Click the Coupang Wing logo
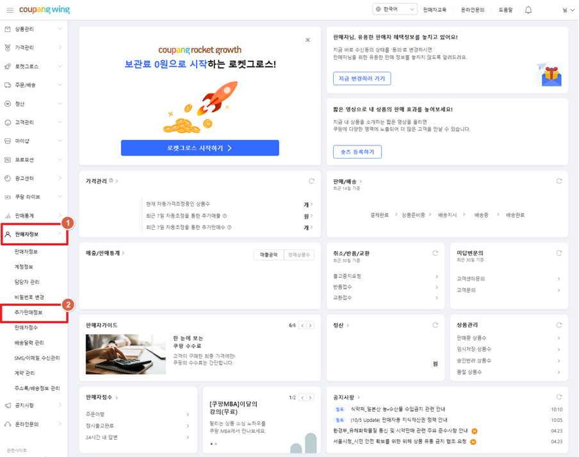Viewport: 579px width, 457px height. coord(44,10)
